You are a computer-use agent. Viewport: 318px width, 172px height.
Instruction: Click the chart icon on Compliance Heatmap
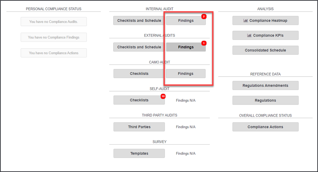[x=246, y=21]
